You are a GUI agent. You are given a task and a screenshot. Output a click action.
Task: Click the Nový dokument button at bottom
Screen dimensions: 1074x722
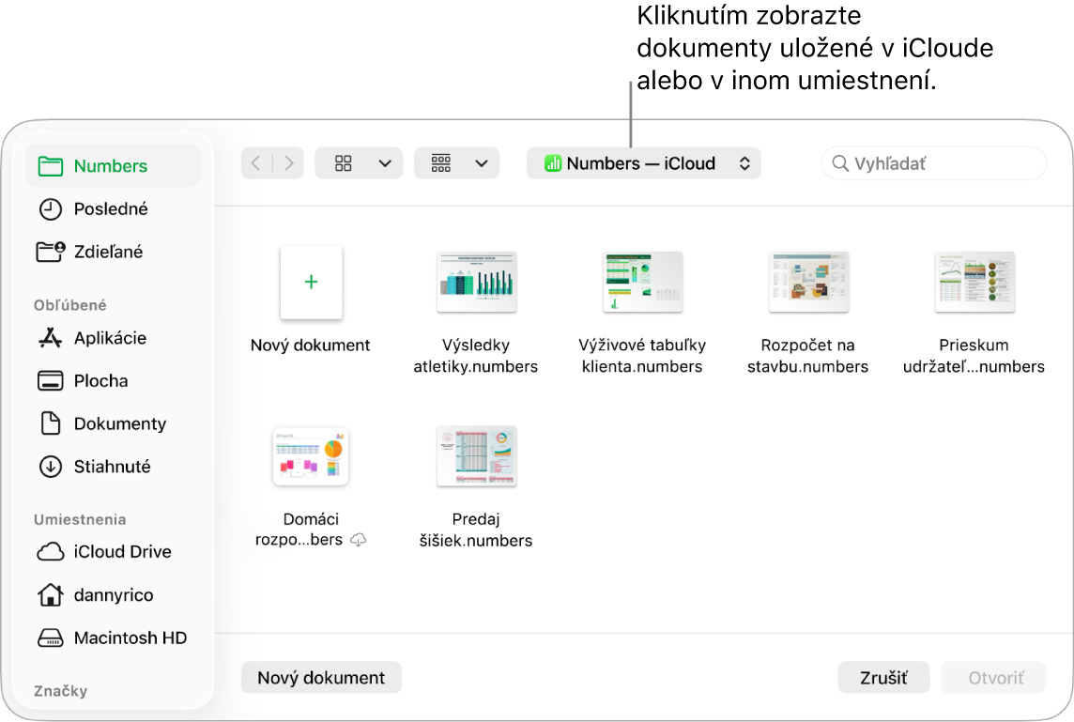coord(321,678)
